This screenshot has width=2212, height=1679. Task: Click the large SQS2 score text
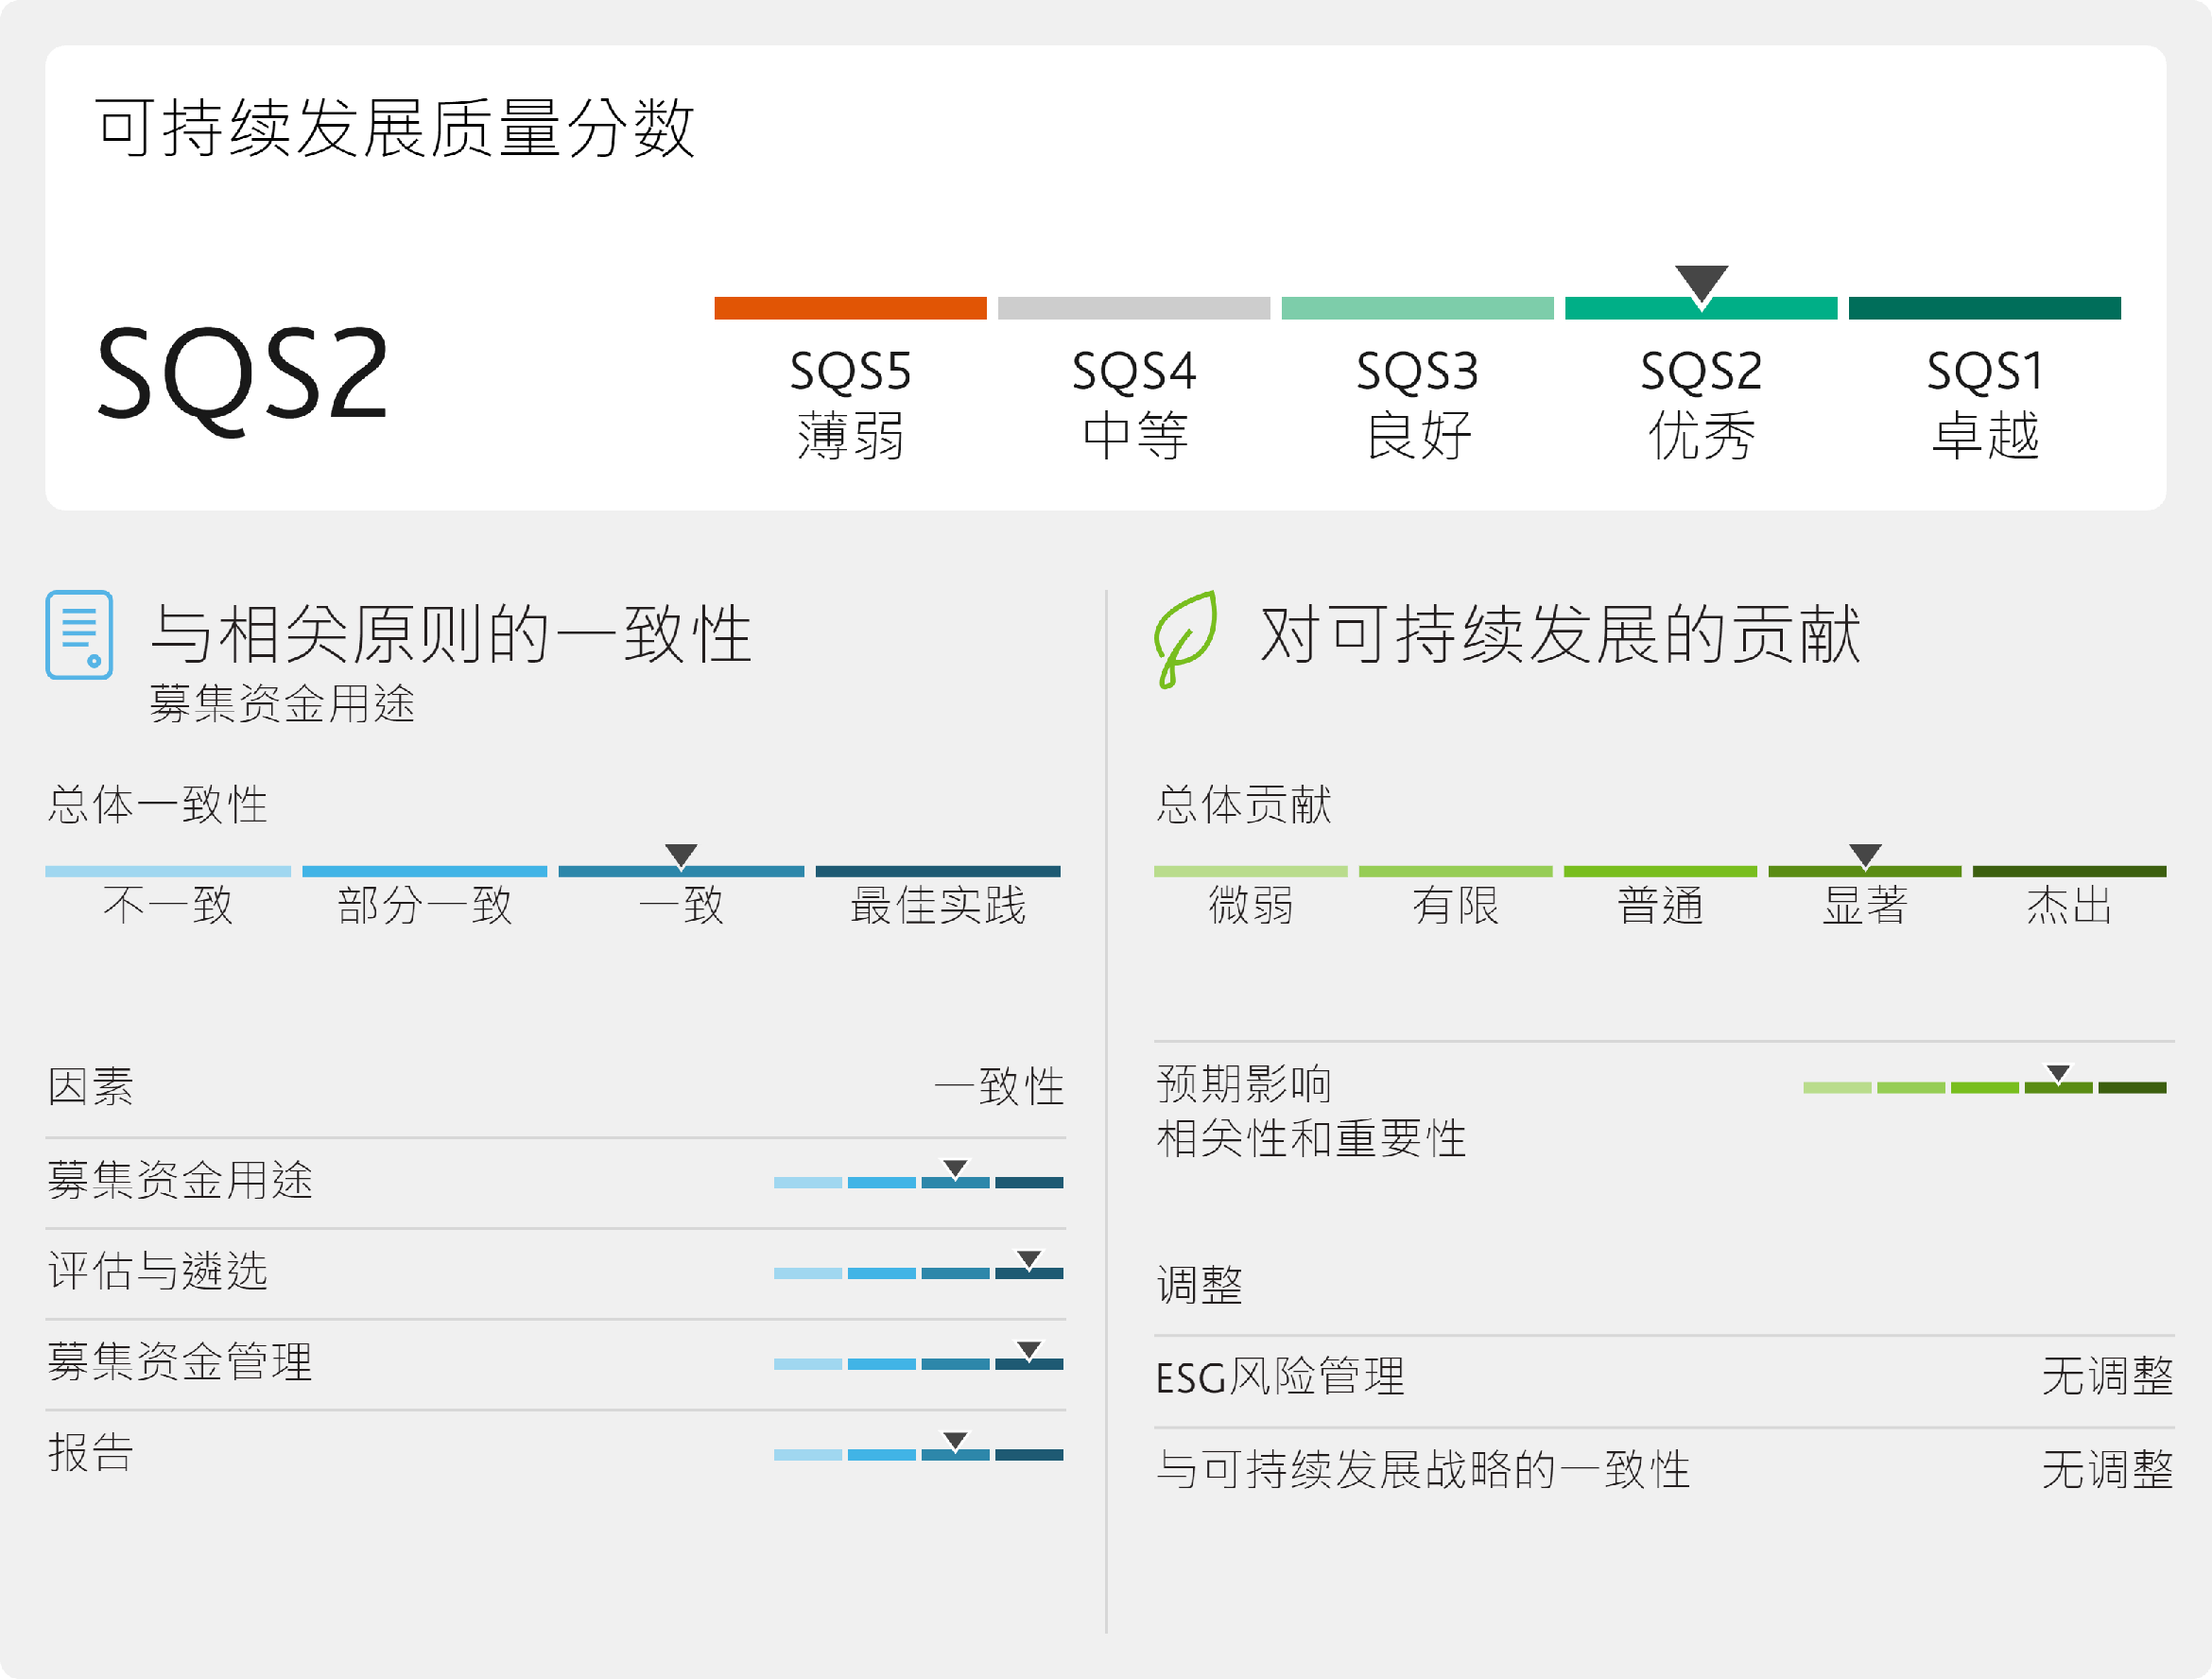tap(242, 375)
